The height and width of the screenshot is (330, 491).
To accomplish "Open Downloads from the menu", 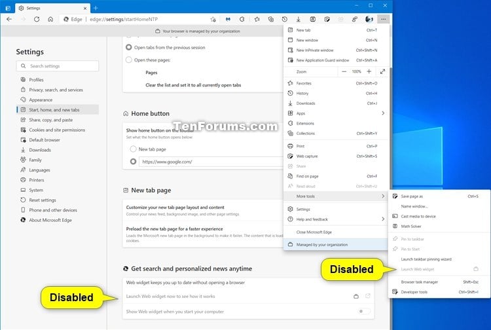I will tap(336, 103).
